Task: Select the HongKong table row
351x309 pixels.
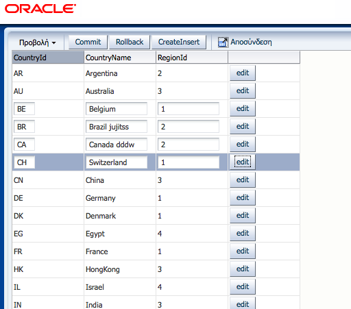Action: tap(156, 269)
